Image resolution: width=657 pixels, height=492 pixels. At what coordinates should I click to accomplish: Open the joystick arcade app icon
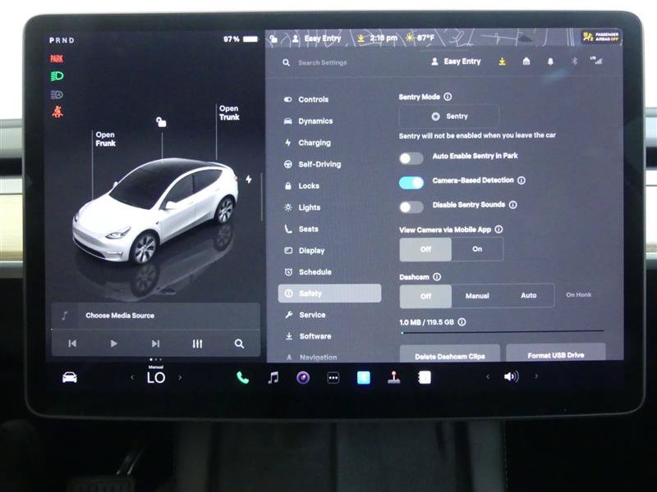point(394,377)
